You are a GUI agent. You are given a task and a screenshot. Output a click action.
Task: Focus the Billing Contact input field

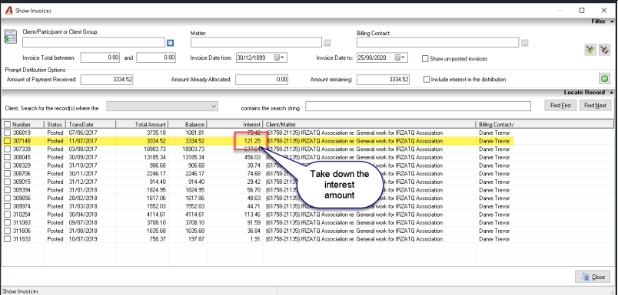coord(437,42)
